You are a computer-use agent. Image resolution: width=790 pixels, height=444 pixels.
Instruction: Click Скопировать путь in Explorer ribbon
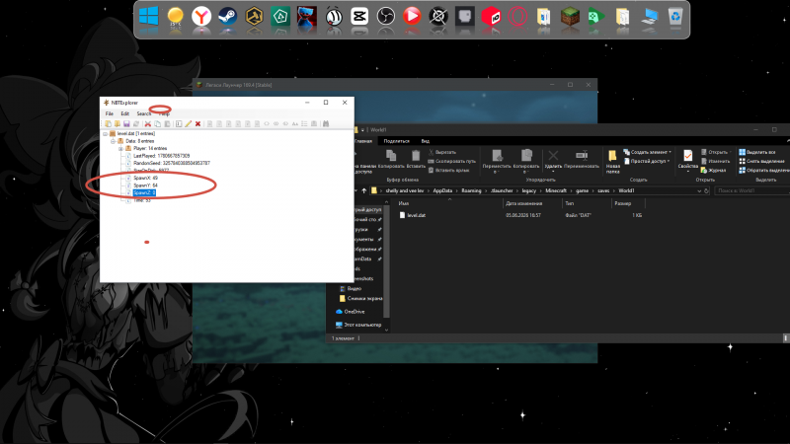pos(452,161)
